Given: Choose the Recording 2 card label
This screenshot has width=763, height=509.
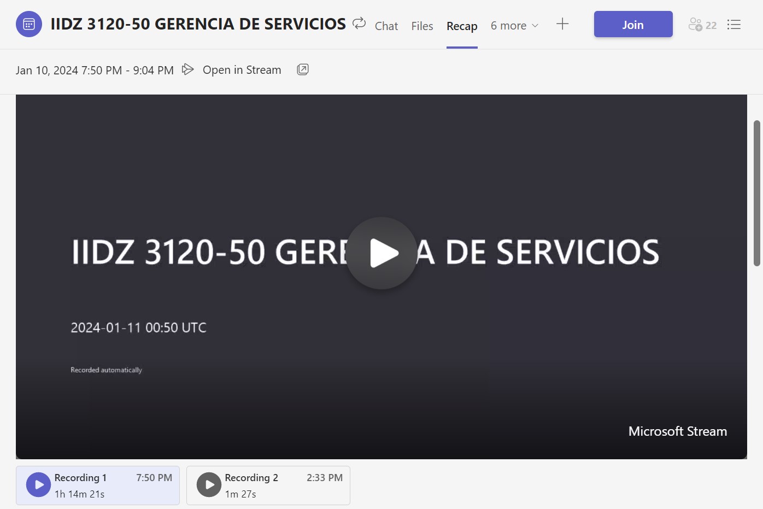Looking at the screenshot, I should point(251,478).
